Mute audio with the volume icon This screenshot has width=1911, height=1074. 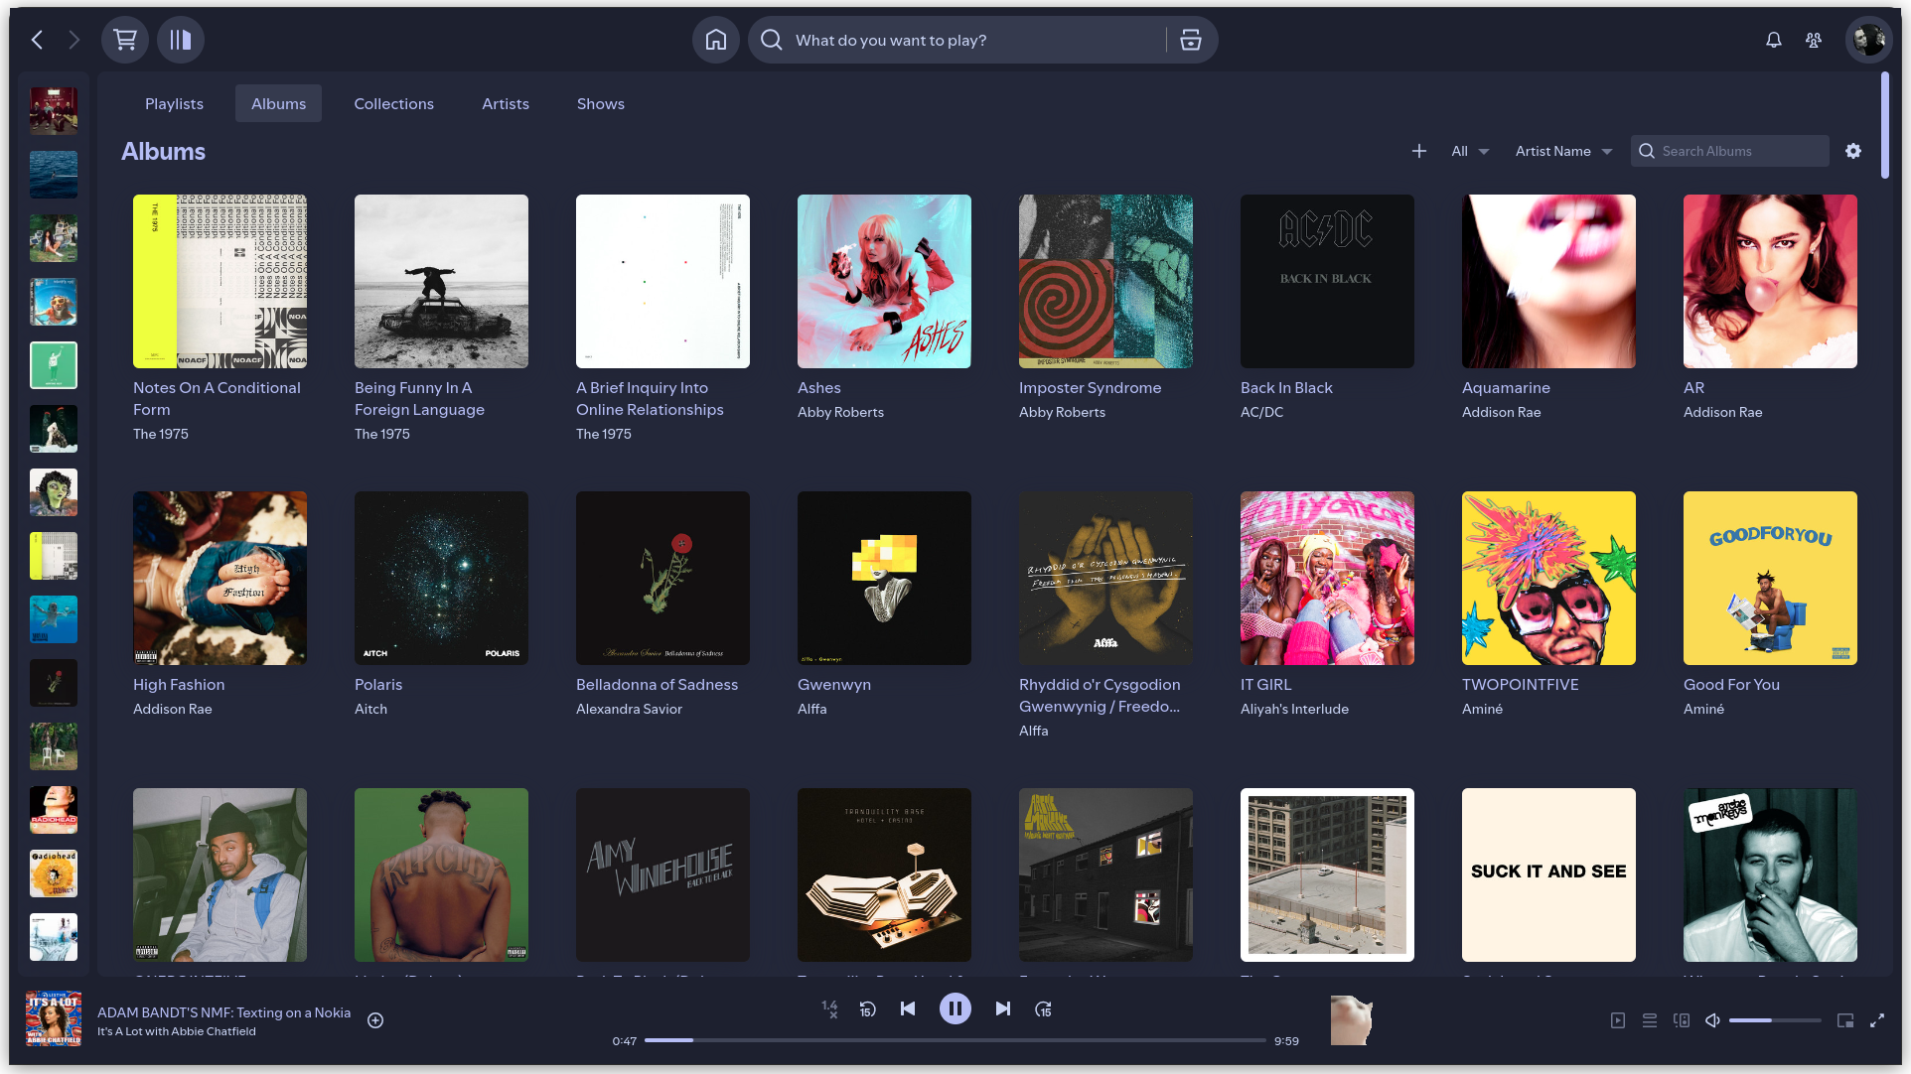click(1712, 1019)
